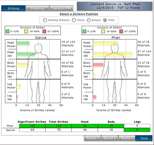Click the Total rounds button
The width and height of the screenshot is (154, 145).
click(144, 138)
